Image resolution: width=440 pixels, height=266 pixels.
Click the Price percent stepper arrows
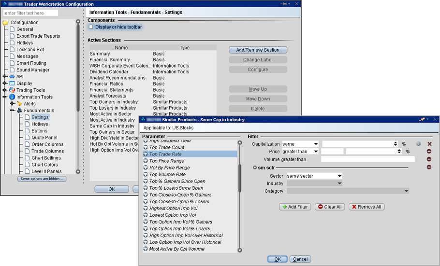399,152
